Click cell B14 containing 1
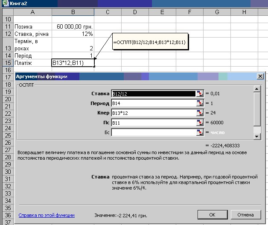This screenshot has height=225, width=268. pos(73,56)
